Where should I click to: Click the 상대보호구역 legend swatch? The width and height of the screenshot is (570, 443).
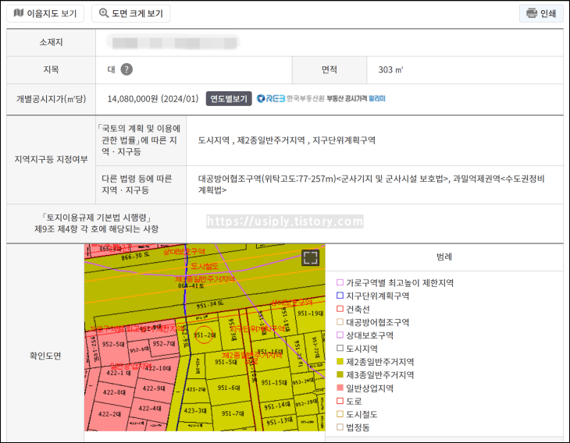[x=340, y=335]
